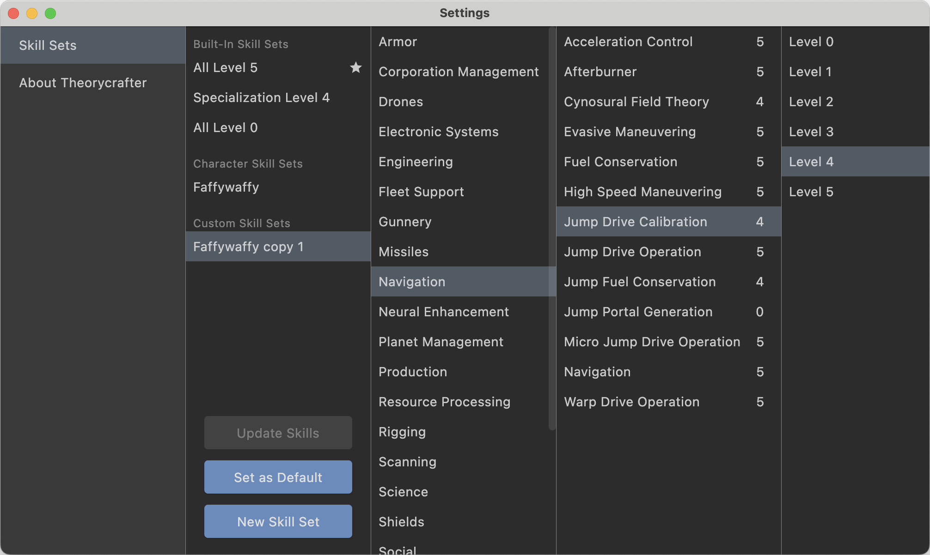
Task: Open the Gunnery skill category
Action: (405, 222)
